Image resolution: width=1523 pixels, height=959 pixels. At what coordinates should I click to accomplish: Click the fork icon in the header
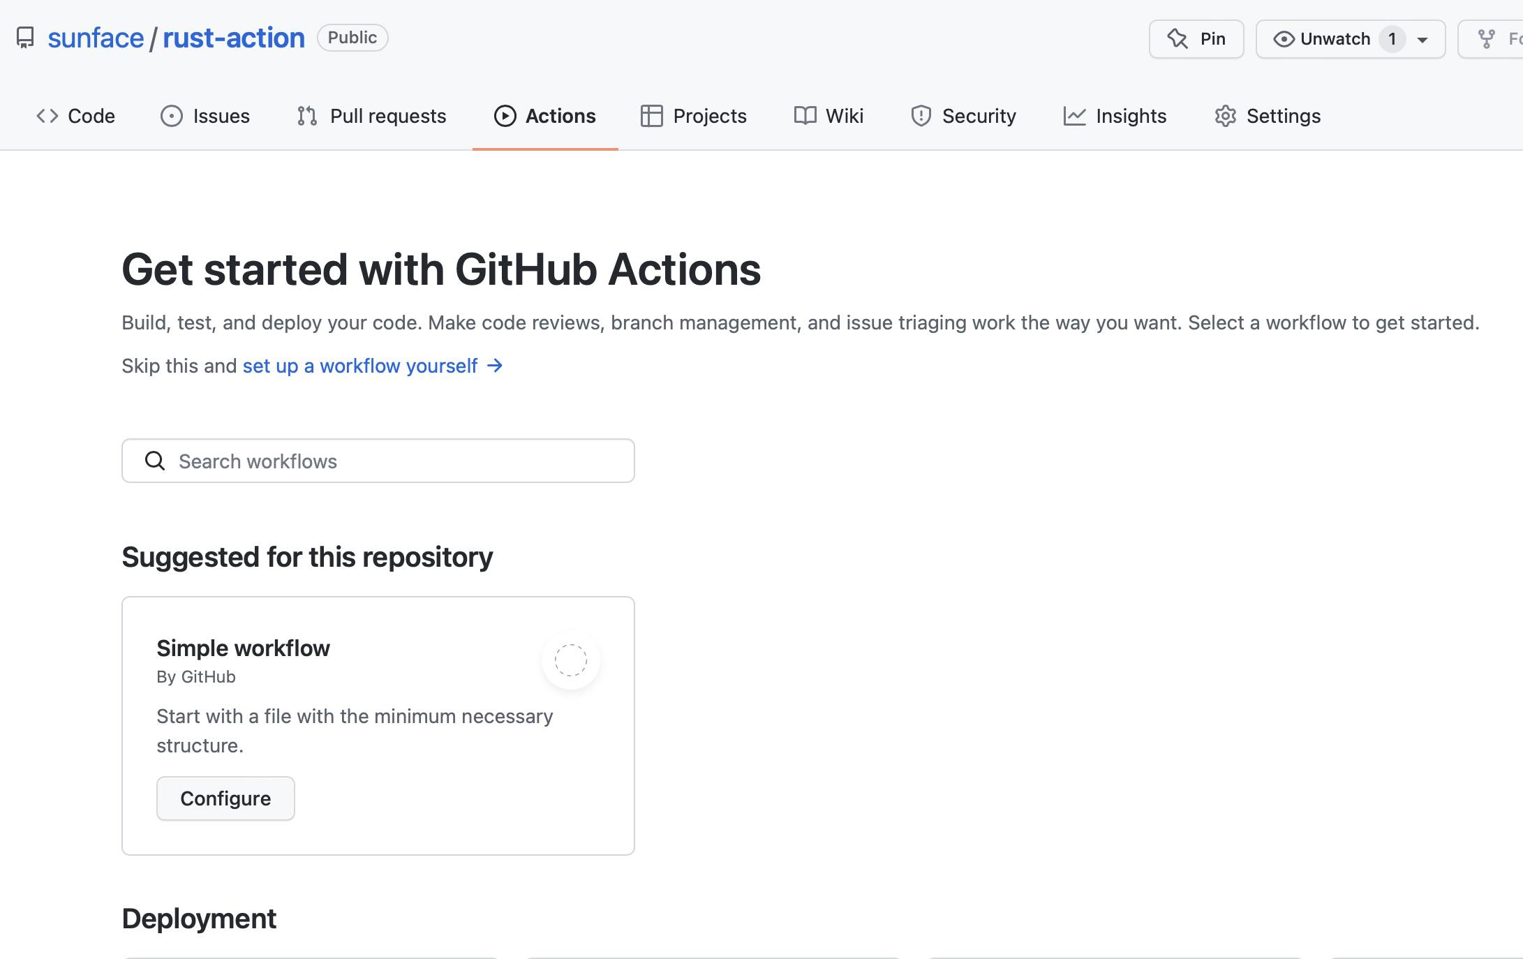tap(1487, 39)
